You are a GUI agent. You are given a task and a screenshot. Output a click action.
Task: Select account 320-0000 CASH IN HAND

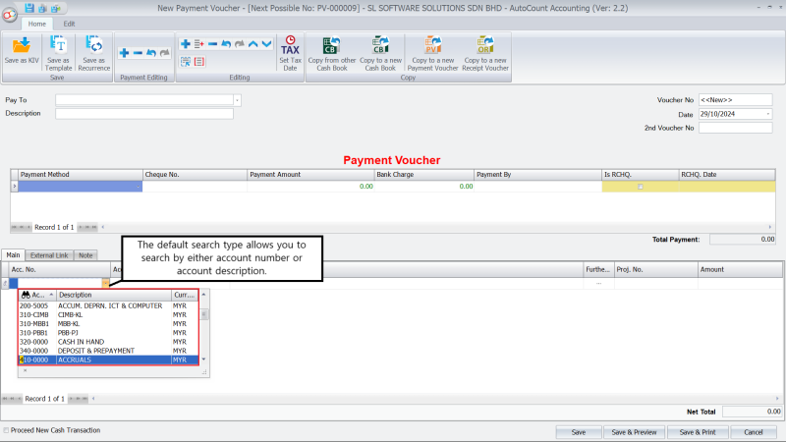pos(108,342)
